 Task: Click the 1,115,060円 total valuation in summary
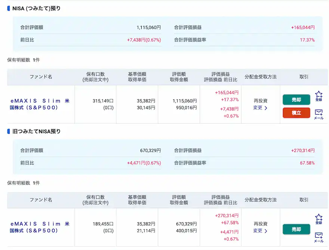click(x=148, y=27)
